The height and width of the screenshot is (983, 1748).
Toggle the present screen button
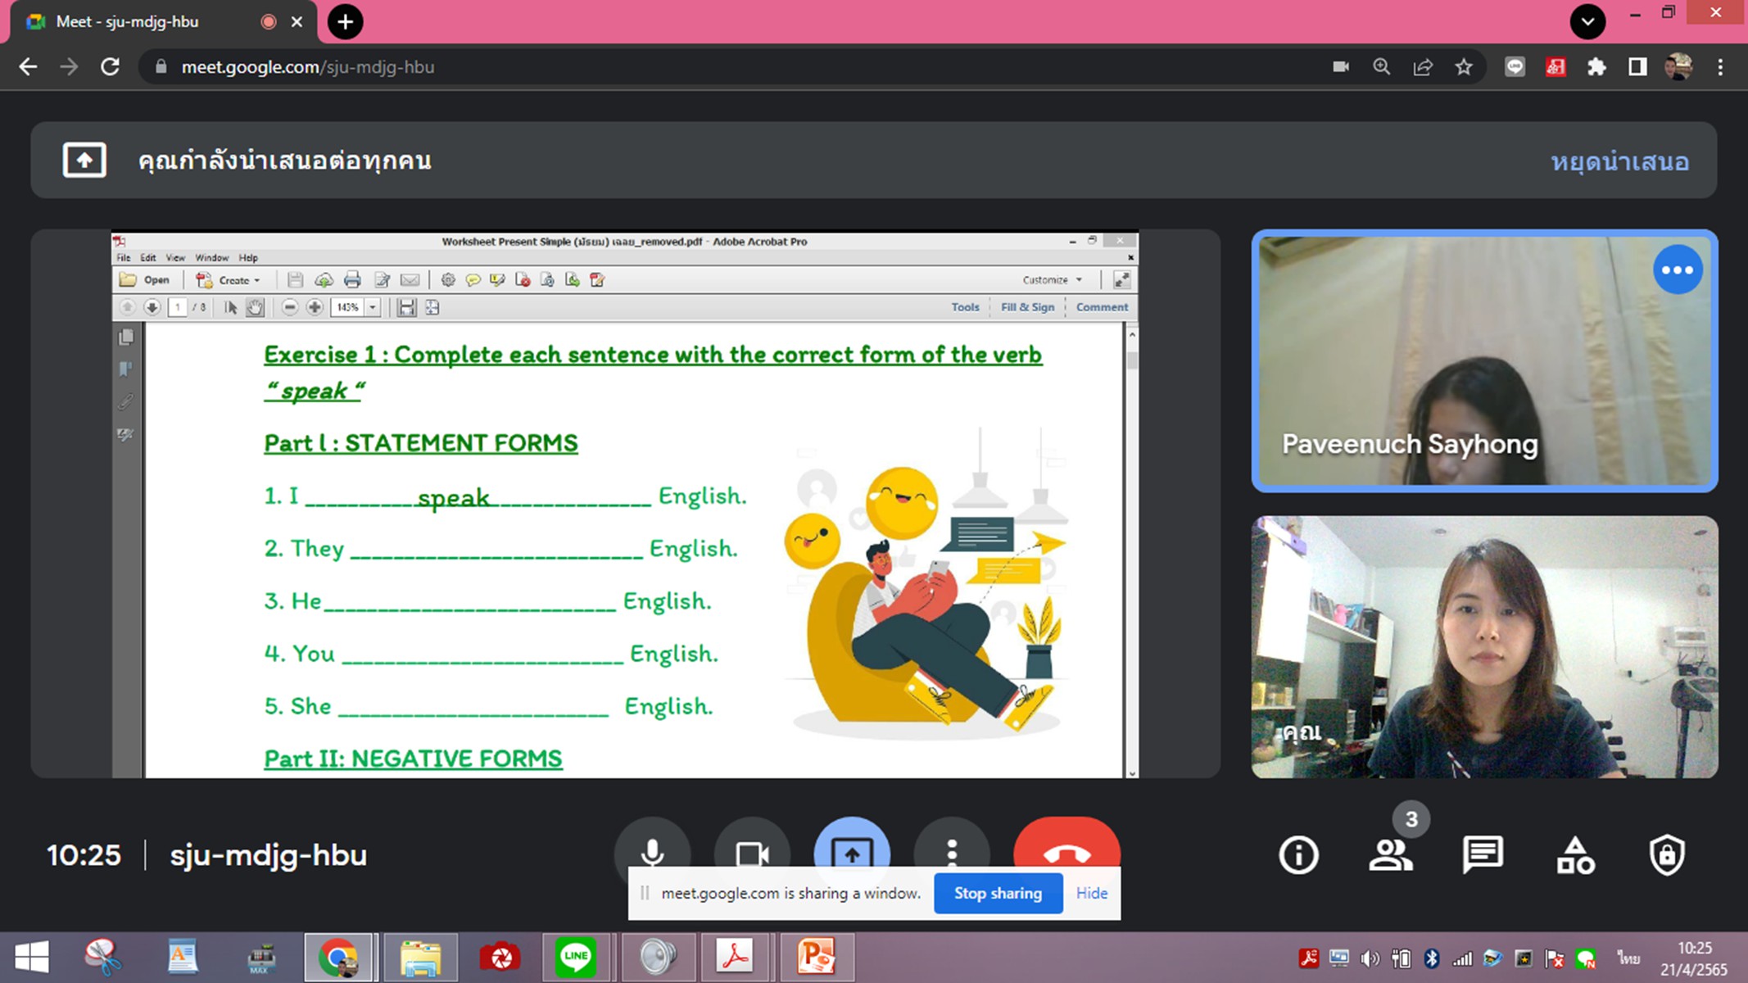coord(851,848)
